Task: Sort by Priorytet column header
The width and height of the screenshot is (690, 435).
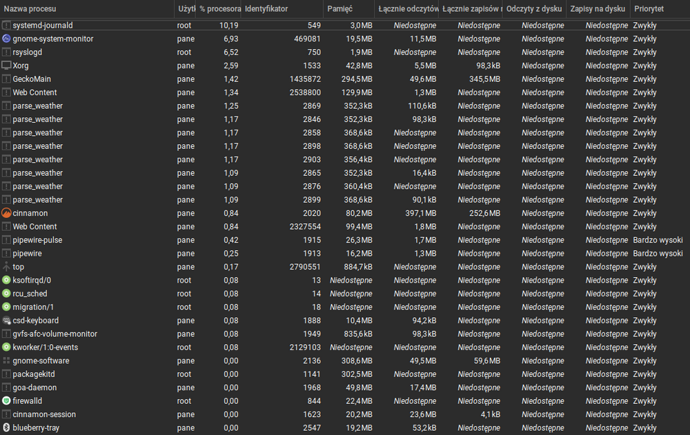Action: tap(660, 9)
